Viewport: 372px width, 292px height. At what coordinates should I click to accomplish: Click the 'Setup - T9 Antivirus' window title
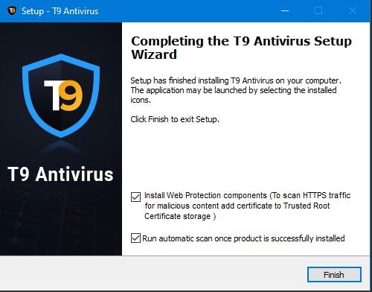click(60, 11)
